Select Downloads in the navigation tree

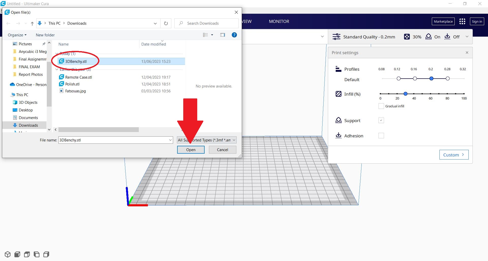pos(28,125)
